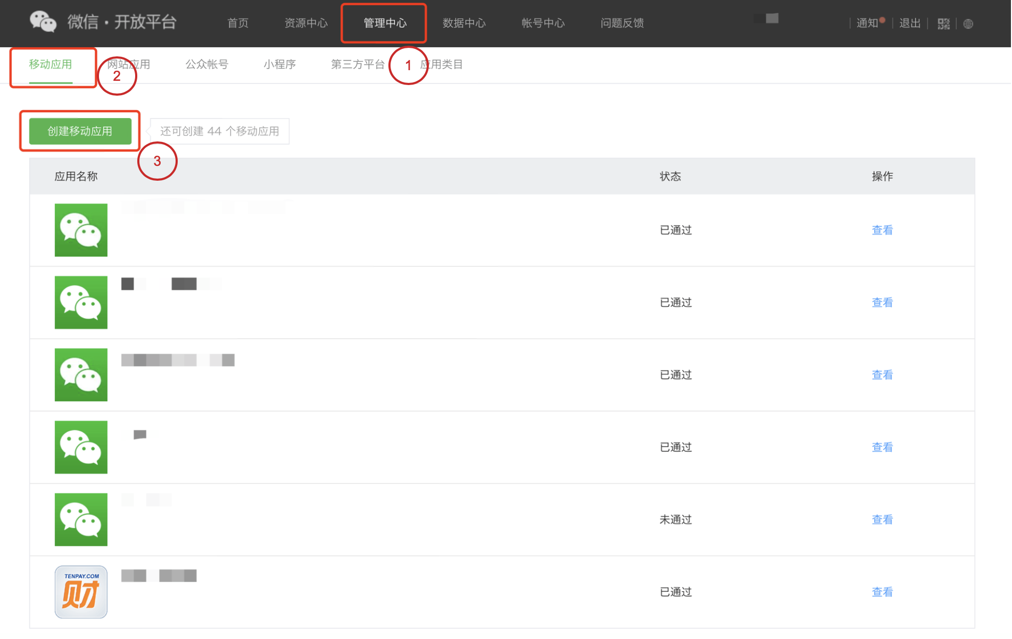Open 通知 notifications with the red dot

867,23
